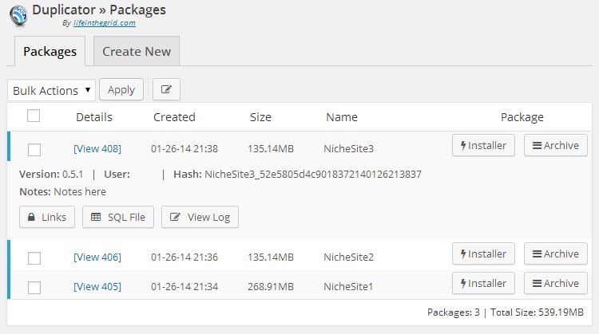599x334 pixels.
Task: Switch to the Create New tab
Action: click(x=137, y=51)
